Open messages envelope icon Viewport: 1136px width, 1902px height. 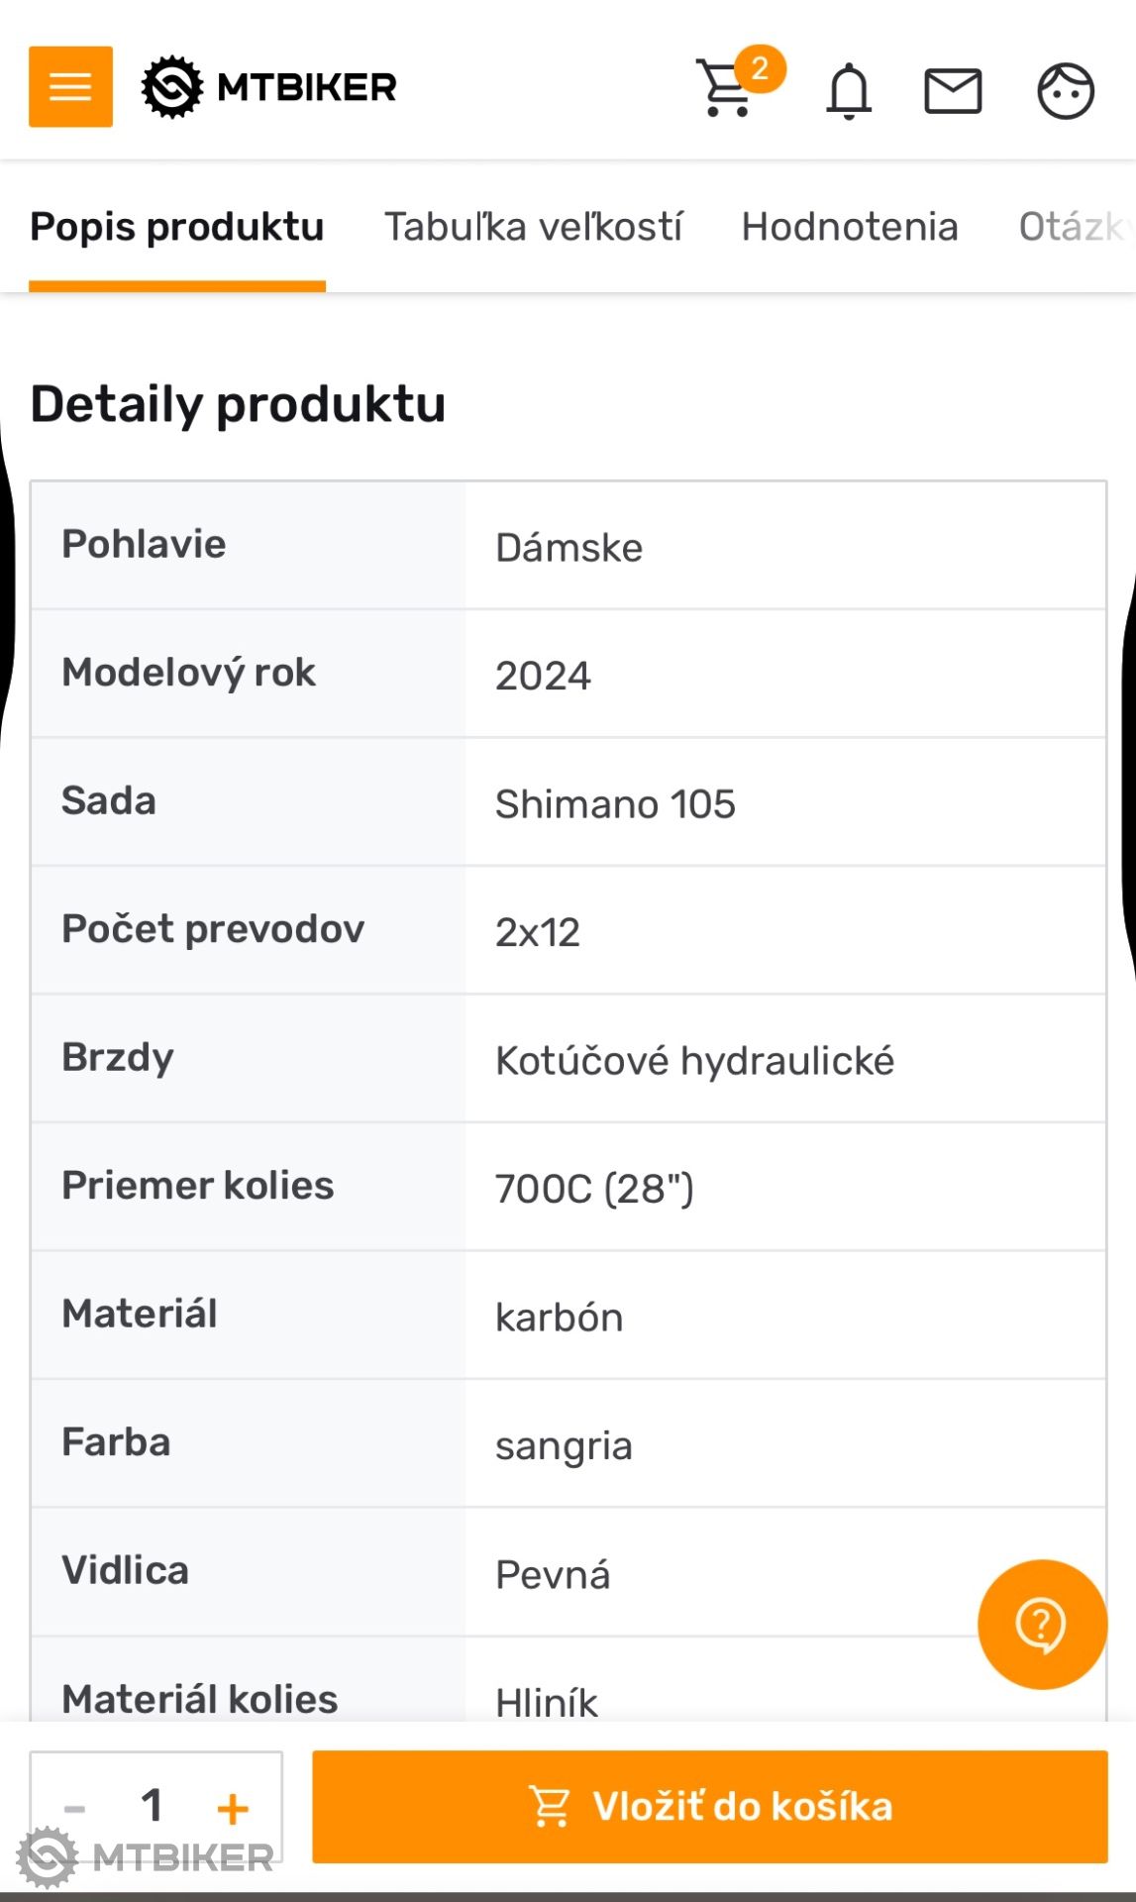[953, 91]
